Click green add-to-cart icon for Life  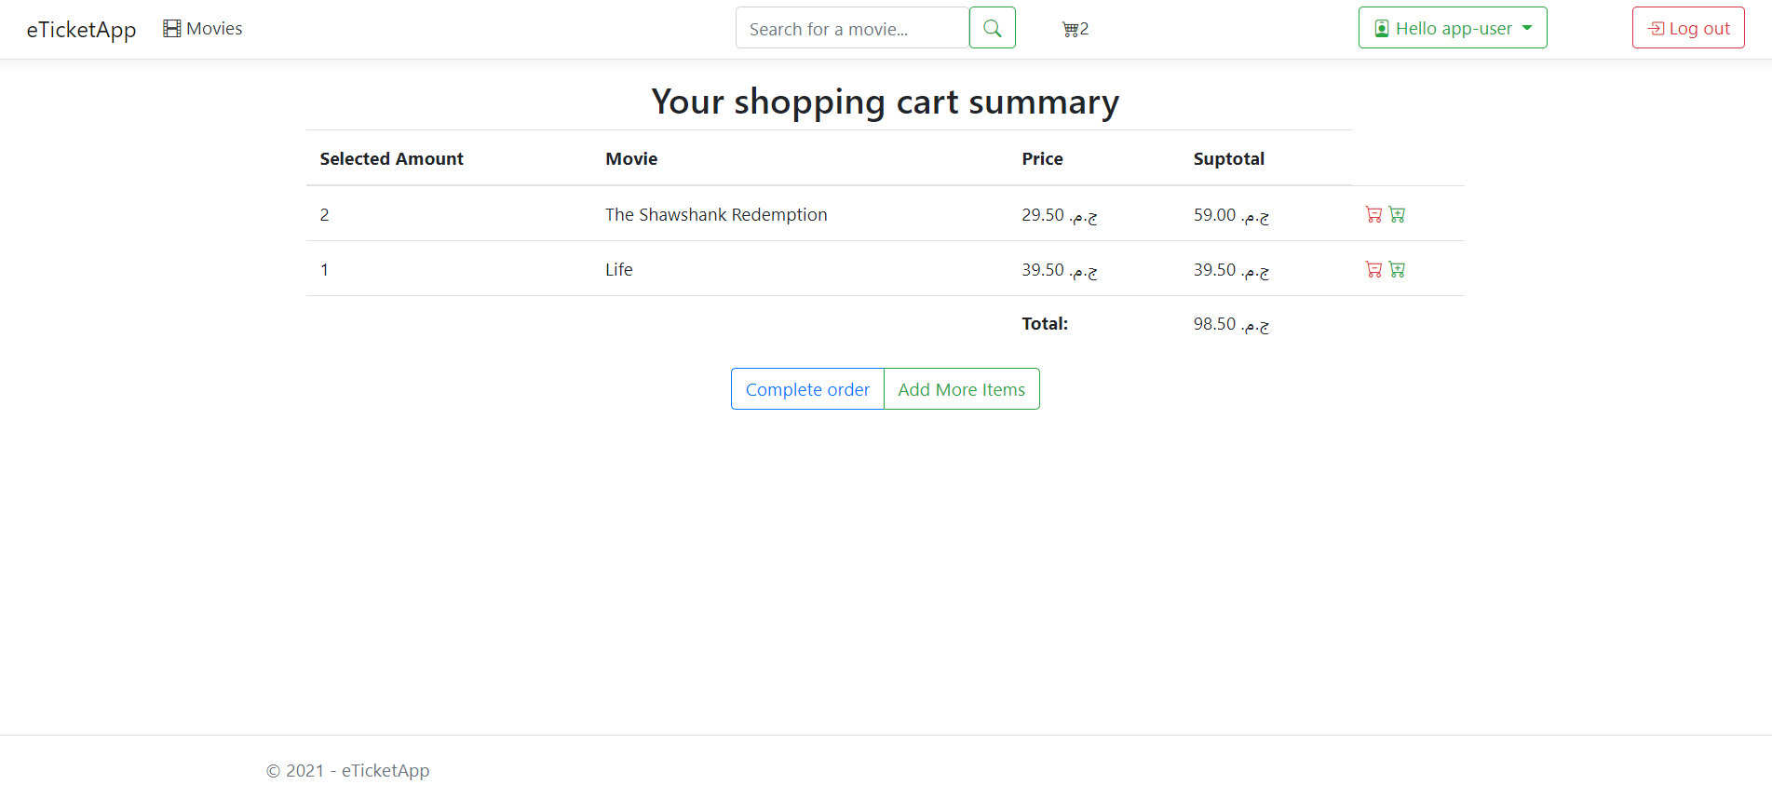click(1397, 269)
